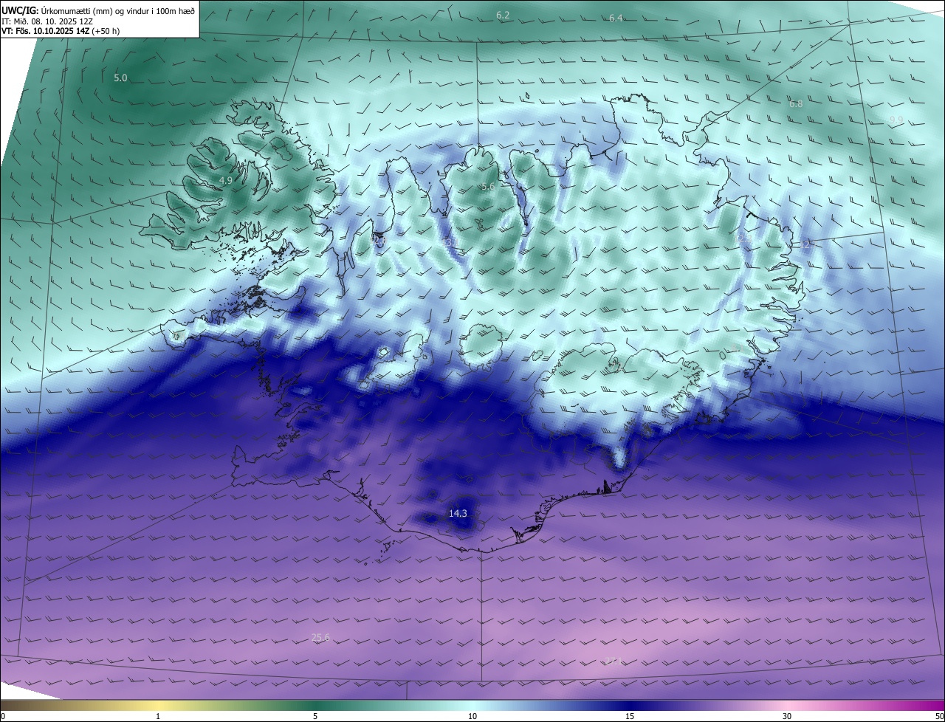Click the colorbar tick label 30
This screenshot has width=945, height=722.
click(x=787, y=716)
